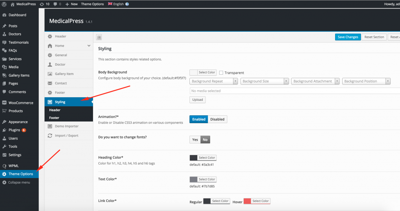
Task: Open the Footer options tab with gear
Action: pos(69,93)
